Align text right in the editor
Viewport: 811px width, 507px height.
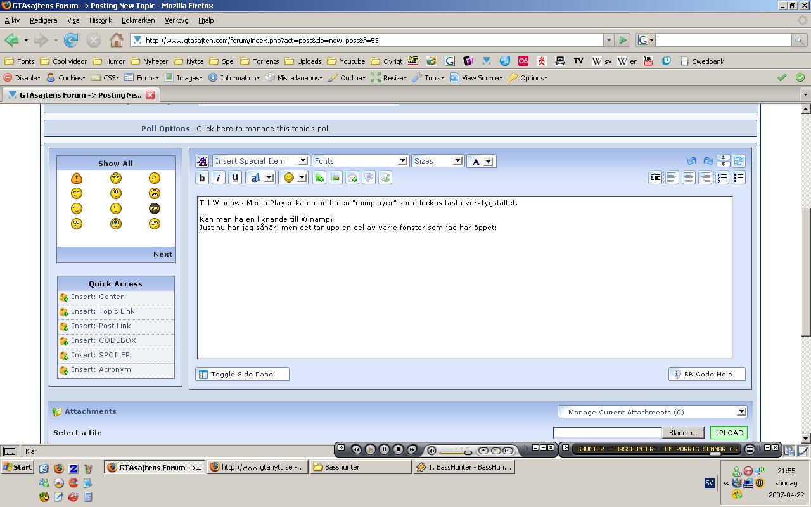(x=705, y=178)
